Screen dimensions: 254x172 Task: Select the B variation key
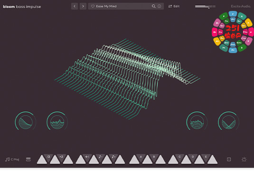coord(154,157)
